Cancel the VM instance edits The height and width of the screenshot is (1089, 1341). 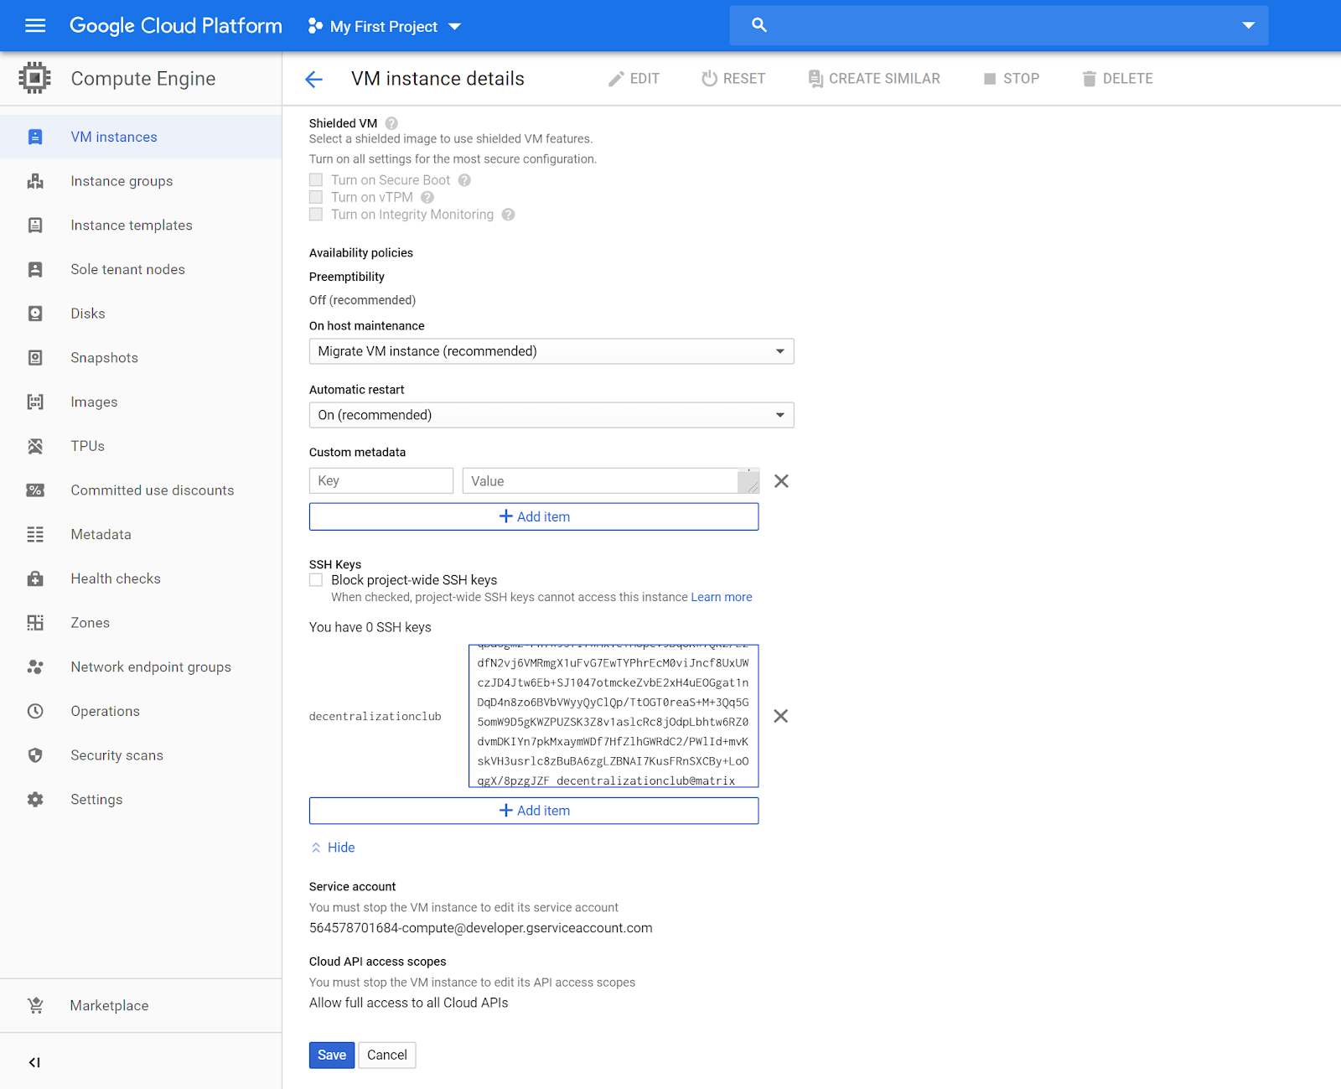click(387, 1055)
